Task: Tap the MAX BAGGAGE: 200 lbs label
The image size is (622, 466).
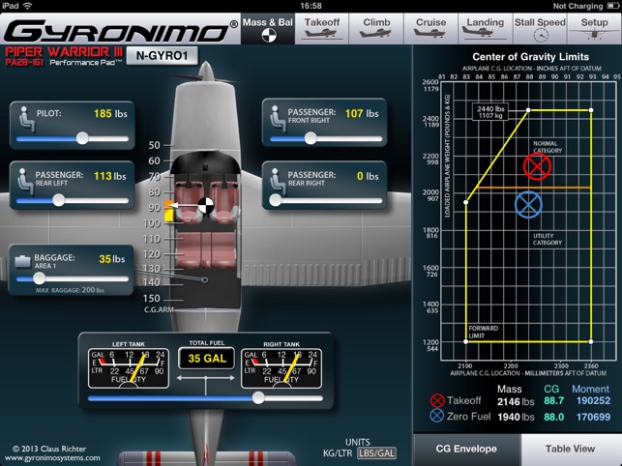Action: (x=70, y=290)
